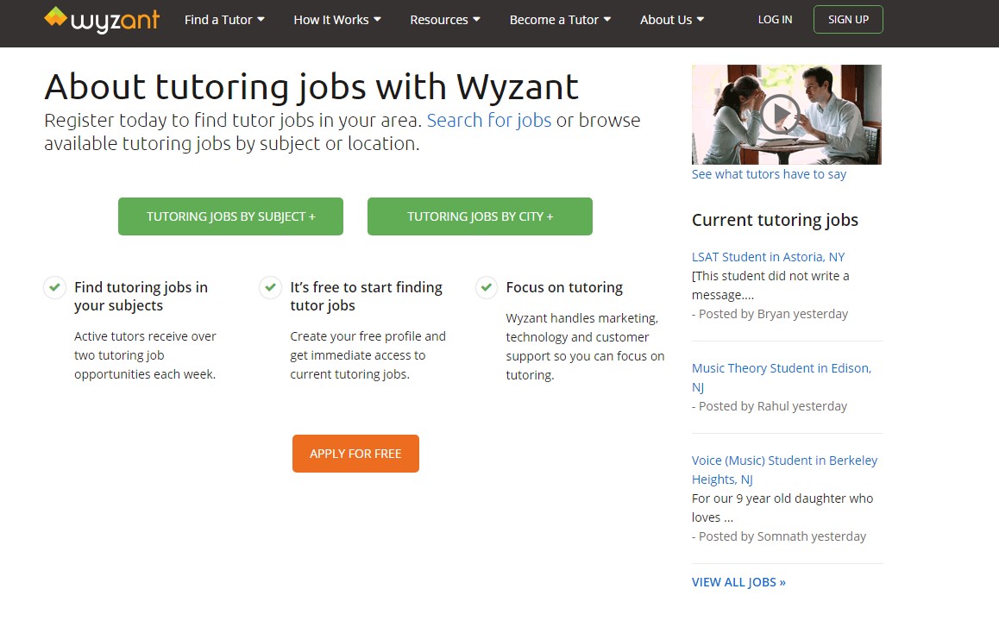Expand Tutoring Jobs by City
Viewport: 999px width, 633px height.
click(480, 216)
